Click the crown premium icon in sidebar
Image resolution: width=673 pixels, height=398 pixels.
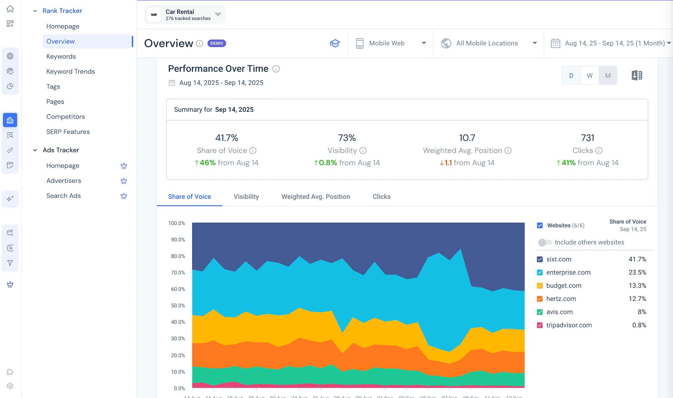click(10, 284)
